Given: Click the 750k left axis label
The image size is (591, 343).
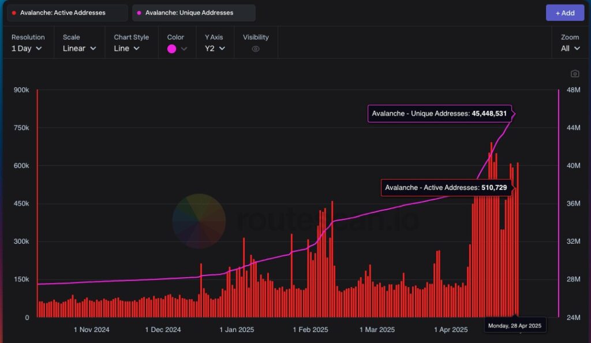Looking at the screenshot, I should [x=21, y=128].
